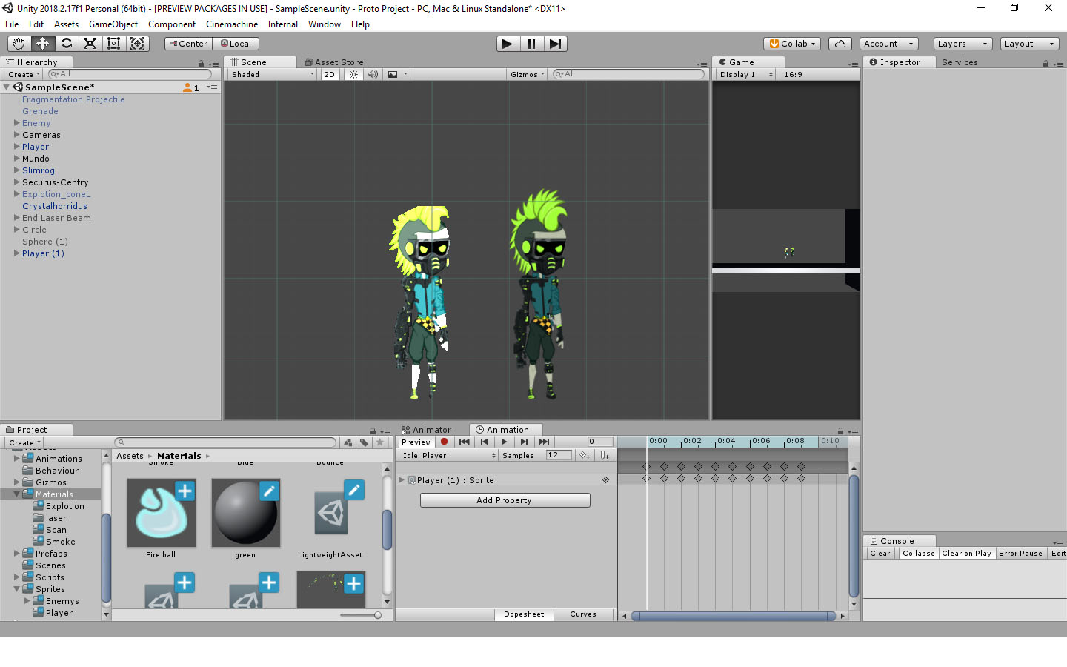Image resolution: width=1067 pixels, height=667 pixels.
Task: Click the Collapse console button
Action: click(x=919, y=553)
